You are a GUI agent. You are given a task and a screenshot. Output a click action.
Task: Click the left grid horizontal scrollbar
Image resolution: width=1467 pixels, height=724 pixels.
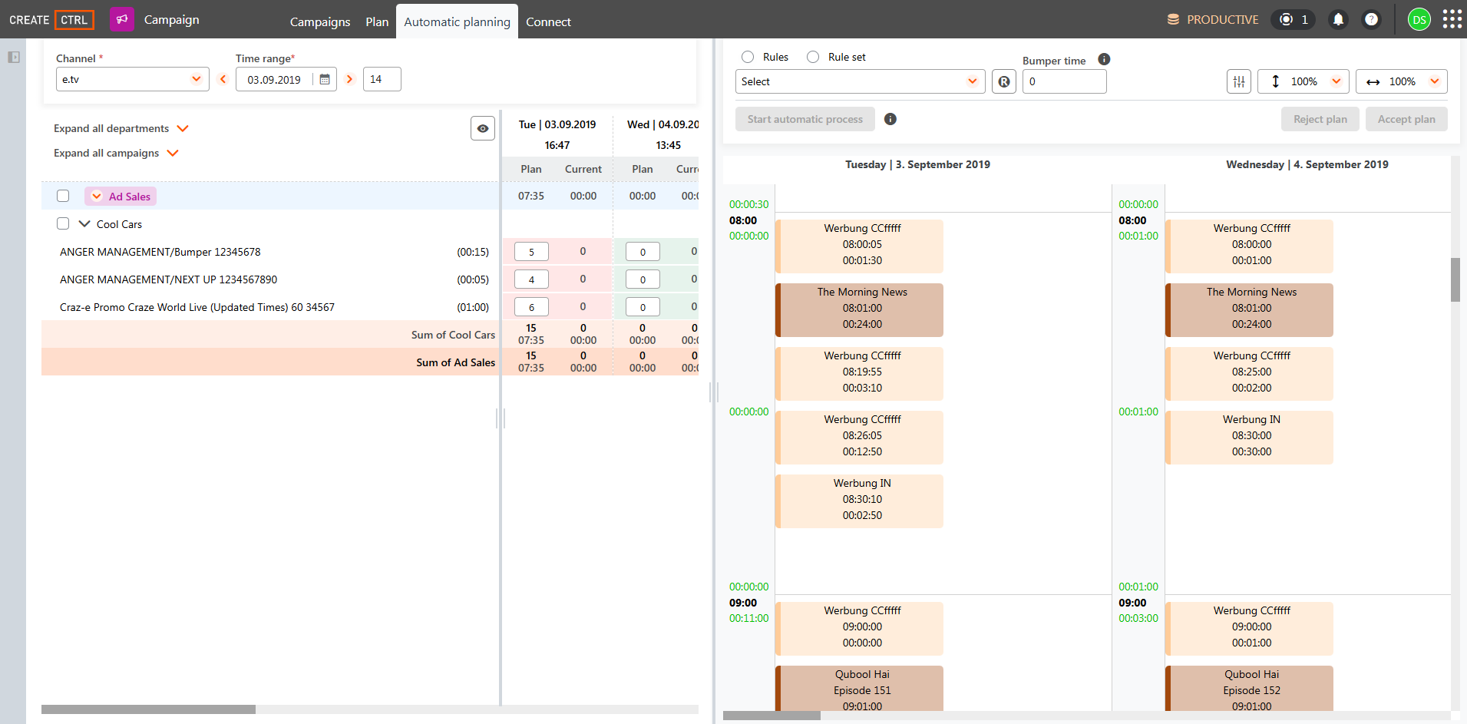pyautogui.click(x=148, y=709)
